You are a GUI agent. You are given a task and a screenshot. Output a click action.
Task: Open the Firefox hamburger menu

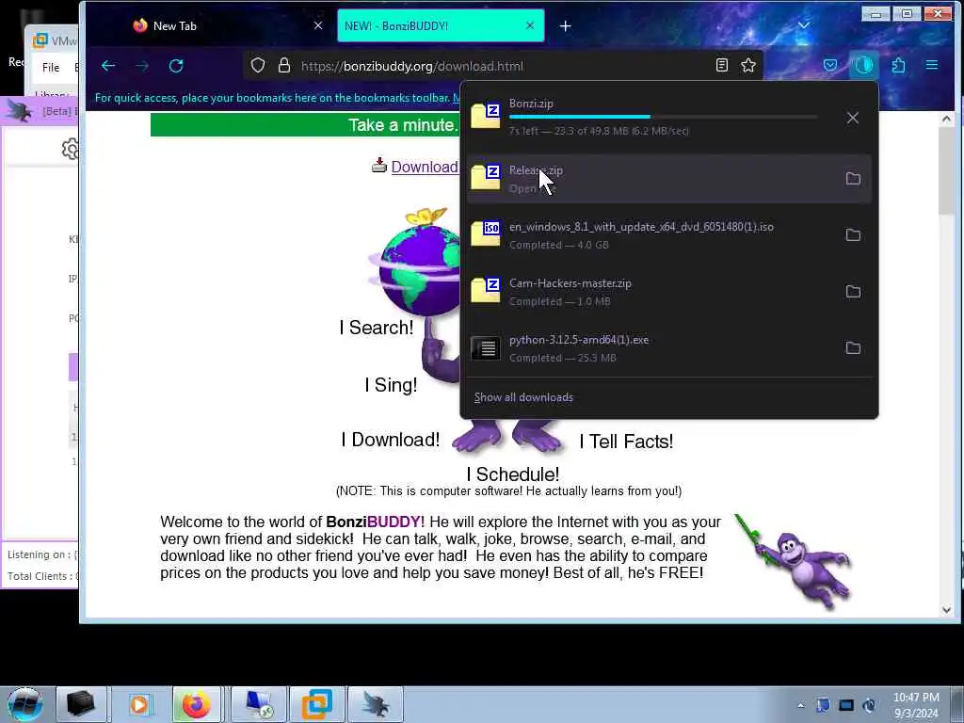(x=932, y=65)
